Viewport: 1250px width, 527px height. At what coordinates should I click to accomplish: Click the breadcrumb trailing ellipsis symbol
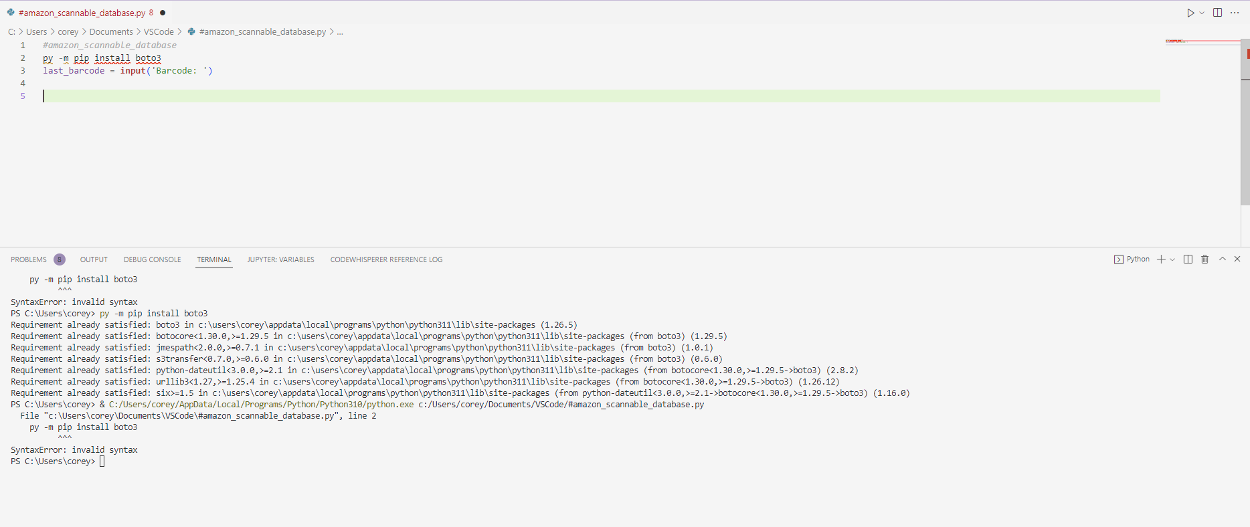point(340,31)
